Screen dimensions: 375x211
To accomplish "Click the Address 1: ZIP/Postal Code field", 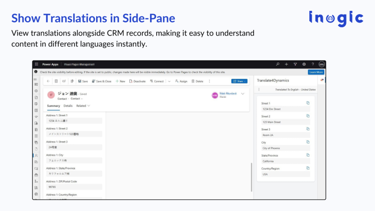I will [74, 187].
